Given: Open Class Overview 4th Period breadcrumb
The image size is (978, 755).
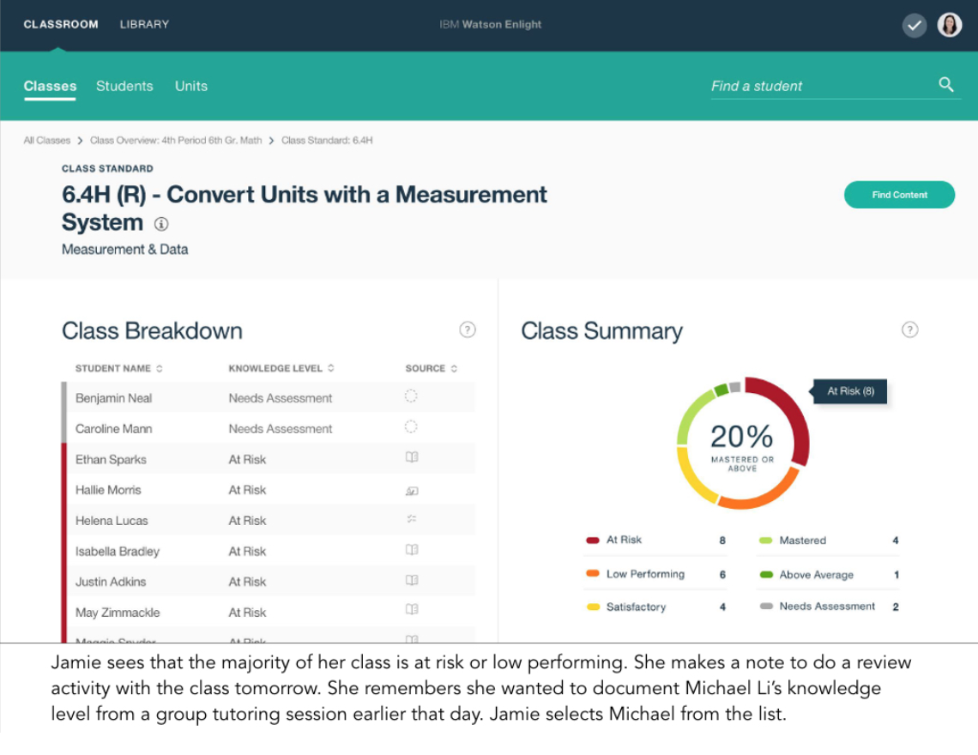Looking at the screenshot, I should (176, 141).
